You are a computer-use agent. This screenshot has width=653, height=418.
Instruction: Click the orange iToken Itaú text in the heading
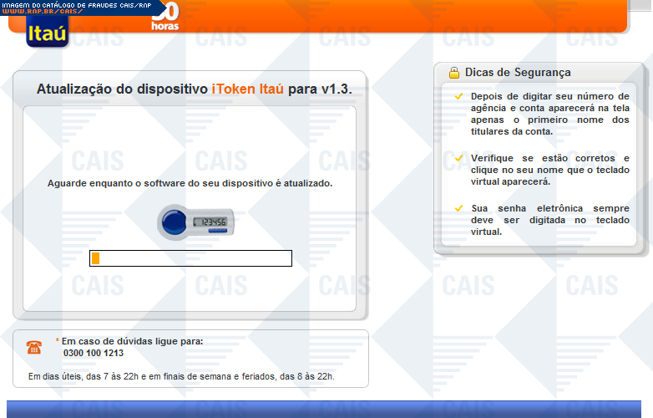click(248, 89)
